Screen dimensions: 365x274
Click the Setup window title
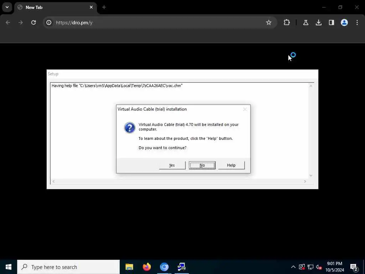tap(53, 74)
